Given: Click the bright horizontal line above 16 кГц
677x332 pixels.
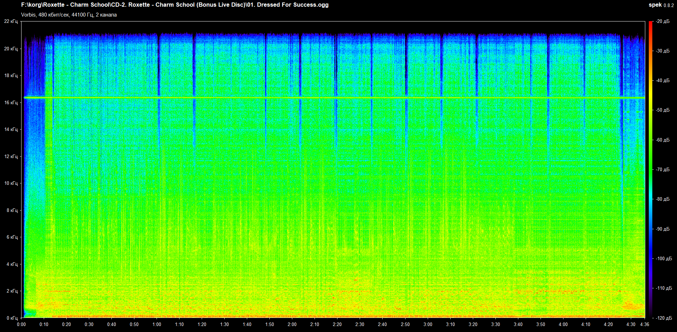Looking at the screenshot, I should click(x=317, y=98).
